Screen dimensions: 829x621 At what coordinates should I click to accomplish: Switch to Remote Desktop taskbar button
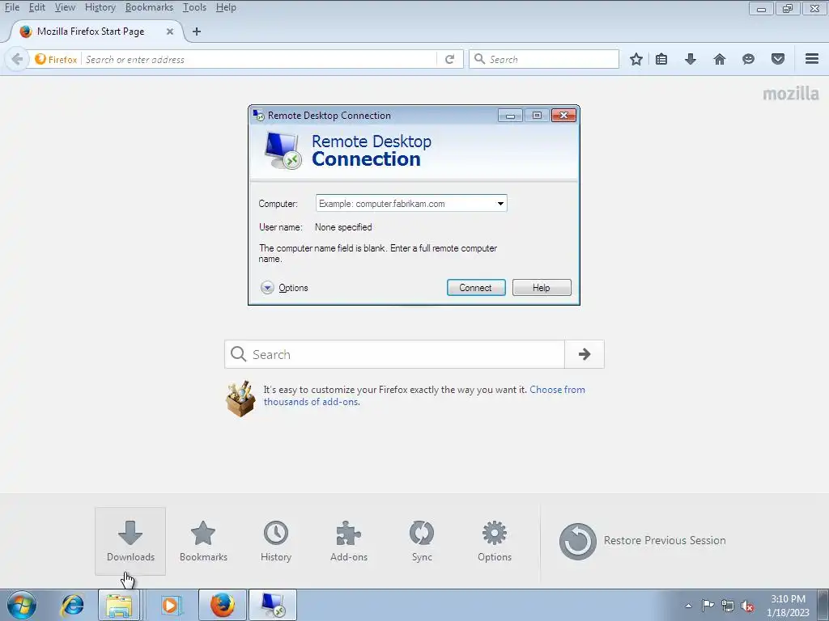click(273, 605)
